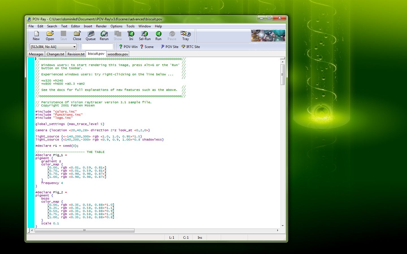Switch to the Messages tab
Viewport: 407px width, 254px height.
36,54
